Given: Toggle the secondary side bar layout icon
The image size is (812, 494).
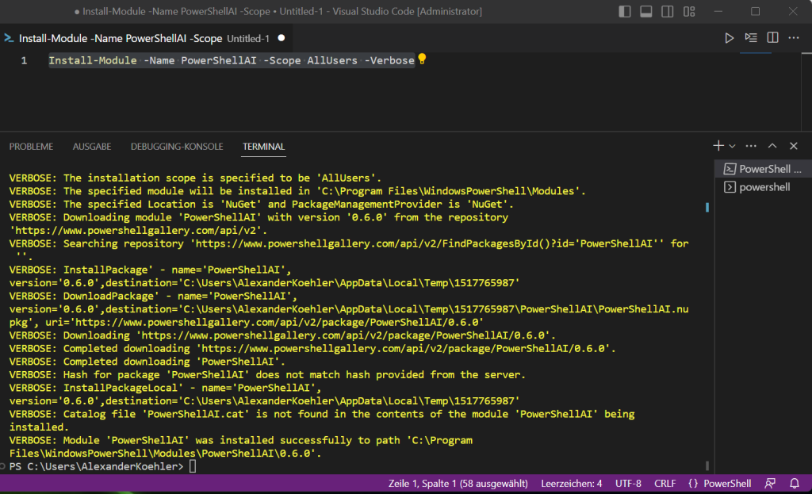Looking at the screenshot, I should point(668,11).
